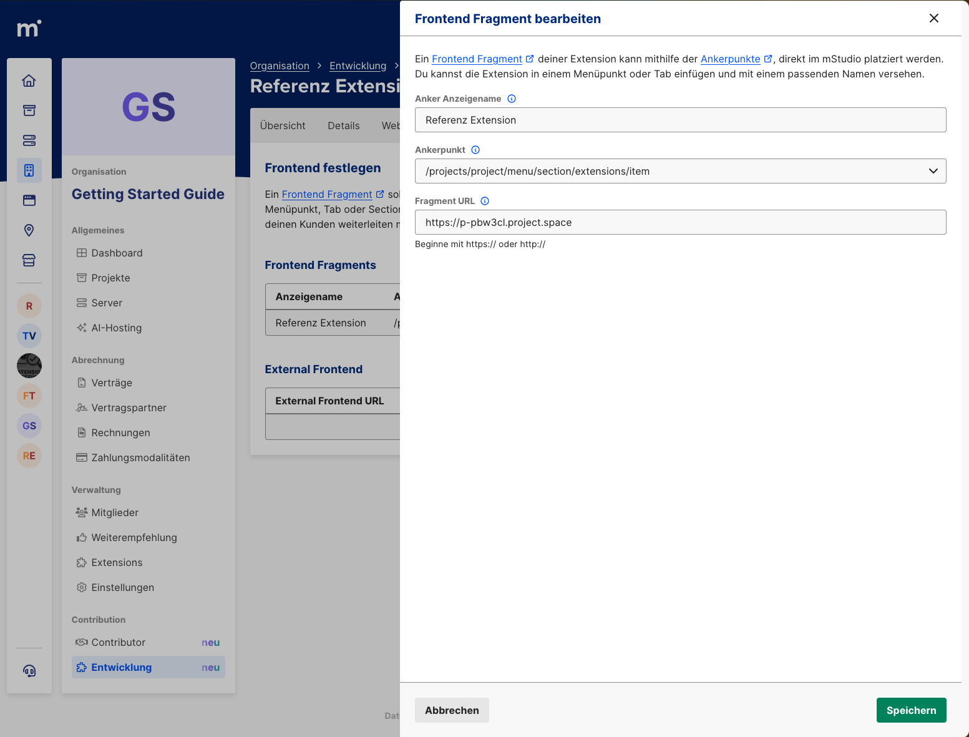Open the browser window icon below the building

pyautogui.click(x=29, y=200)
